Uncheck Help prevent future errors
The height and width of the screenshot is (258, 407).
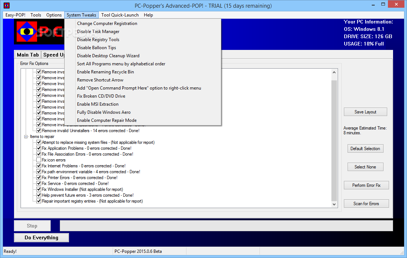[39, 195]
